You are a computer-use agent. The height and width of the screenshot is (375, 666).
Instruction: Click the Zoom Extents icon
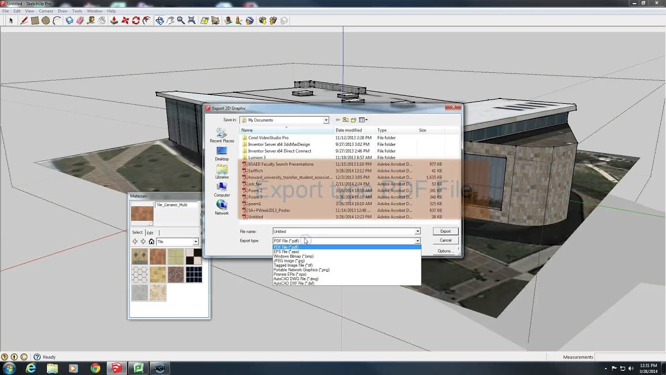(191, 20)
